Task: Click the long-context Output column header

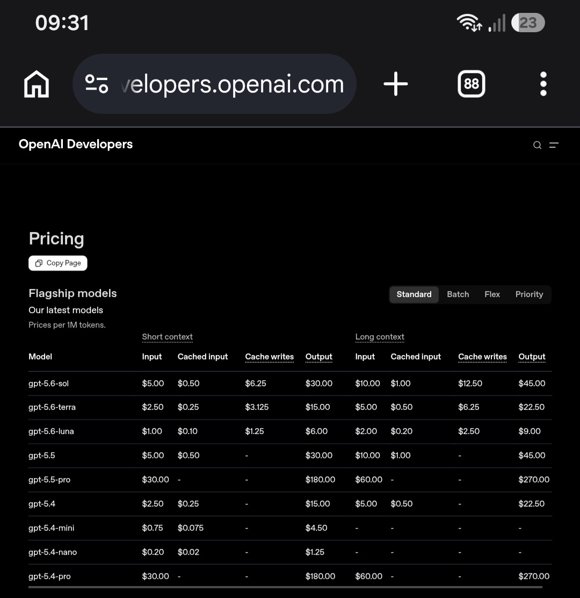Action: tap(532, 357)
